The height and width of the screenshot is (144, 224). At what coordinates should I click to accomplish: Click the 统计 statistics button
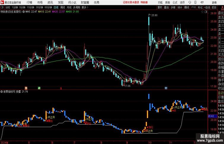click(x=180, y=7)
